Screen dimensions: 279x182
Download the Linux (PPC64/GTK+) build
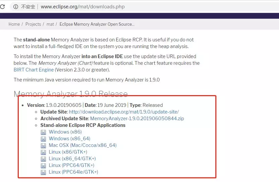pos(72,165)
